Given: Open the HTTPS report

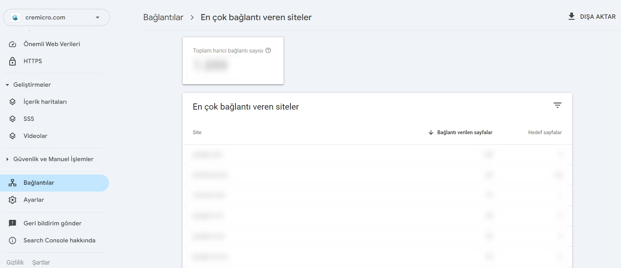Looking at the screenshot, I should 33,61.
